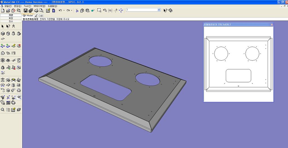
Task: Click the magnifier icon in left palette
Action: coord(3,110)
